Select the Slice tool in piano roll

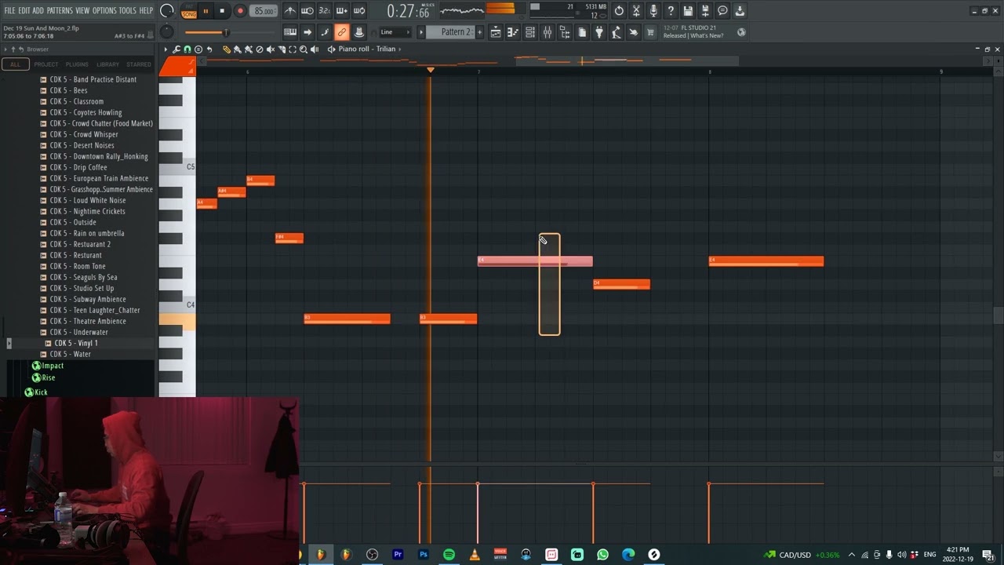[x=282, y=49]
